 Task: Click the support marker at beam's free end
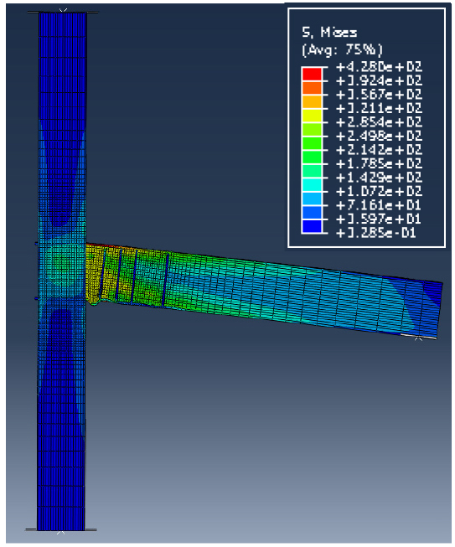418,338
